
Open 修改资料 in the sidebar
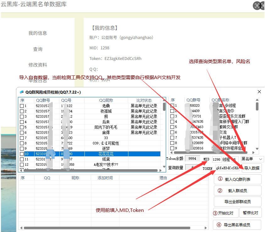coord(37,65)
